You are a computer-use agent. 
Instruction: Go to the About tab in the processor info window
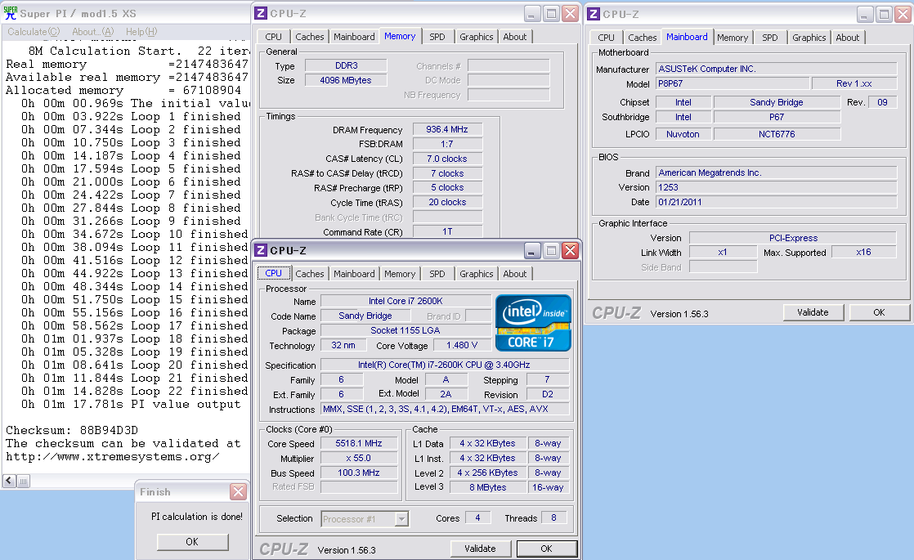[515, 274]
